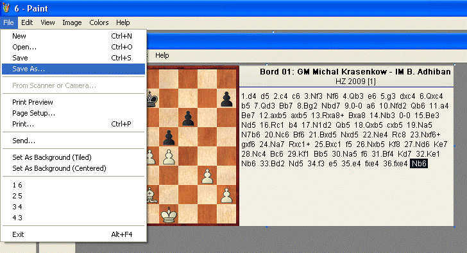Image resolution: width=467 pixels, height=253 pixels.
Task: Click the white bishop at the board edge
Action: 151,195
